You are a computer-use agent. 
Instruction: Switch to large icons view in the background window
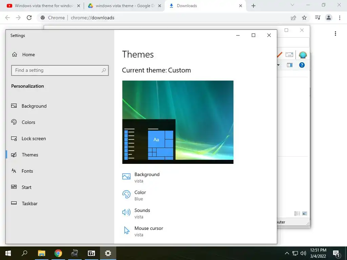(305, 213)
